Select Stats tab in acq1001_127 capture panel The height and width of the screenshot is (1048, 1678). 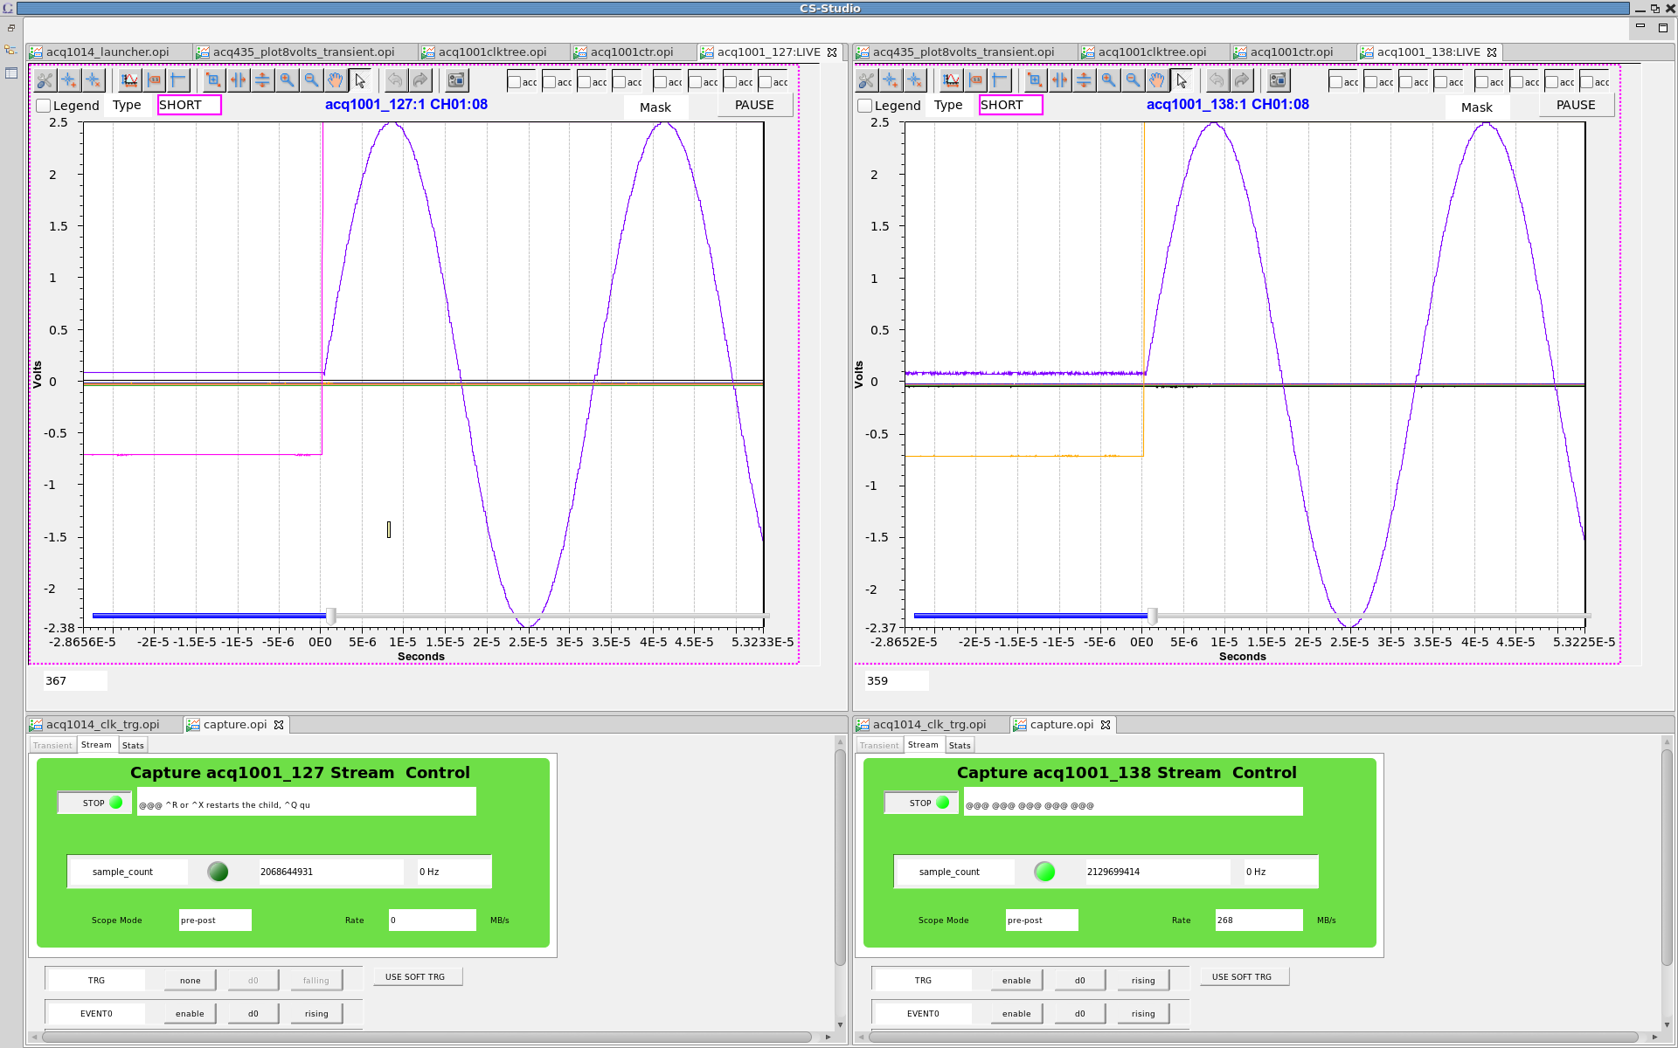tap(133, 746)
